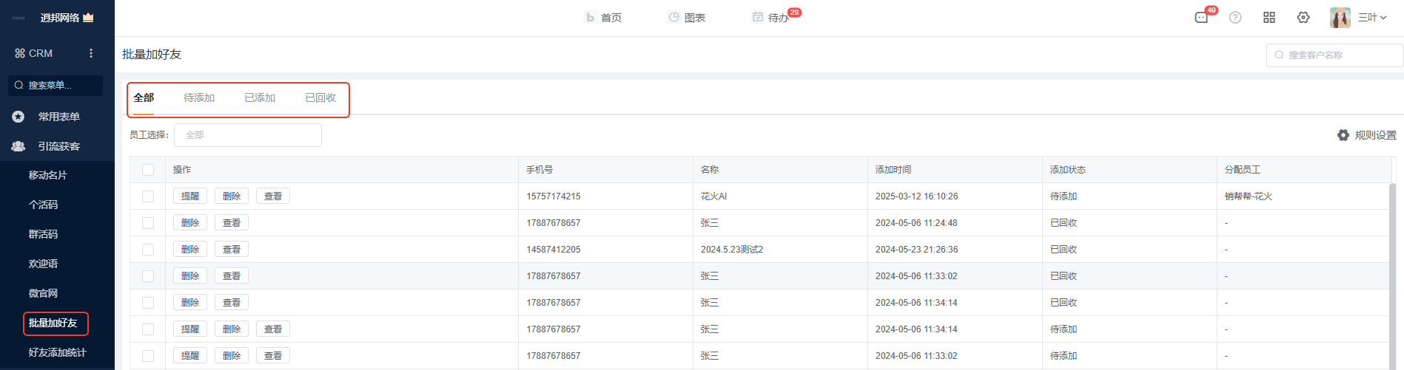This screenshot has width=1404, height=370.
Task: Click the 常用表单 star icon
Action: [19, 117]
